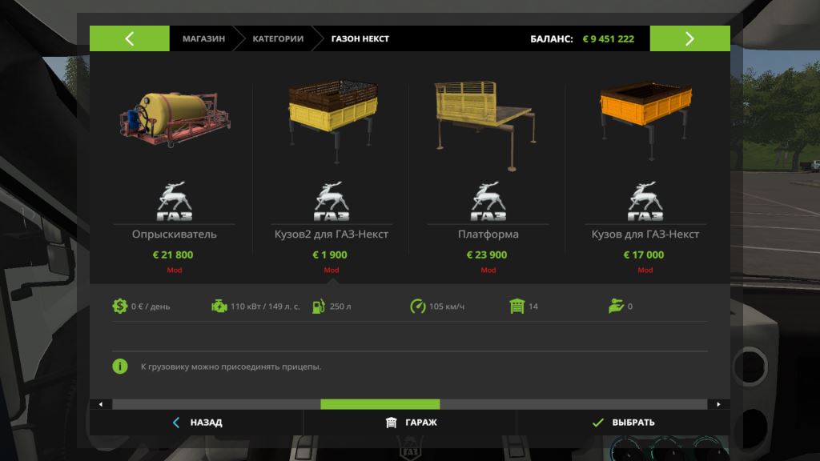Click the green horizontal scrollbar thumb
Image resolution: width=820 pixels, height=461 pixels.
pyautogui.click(x=380, y=404)
